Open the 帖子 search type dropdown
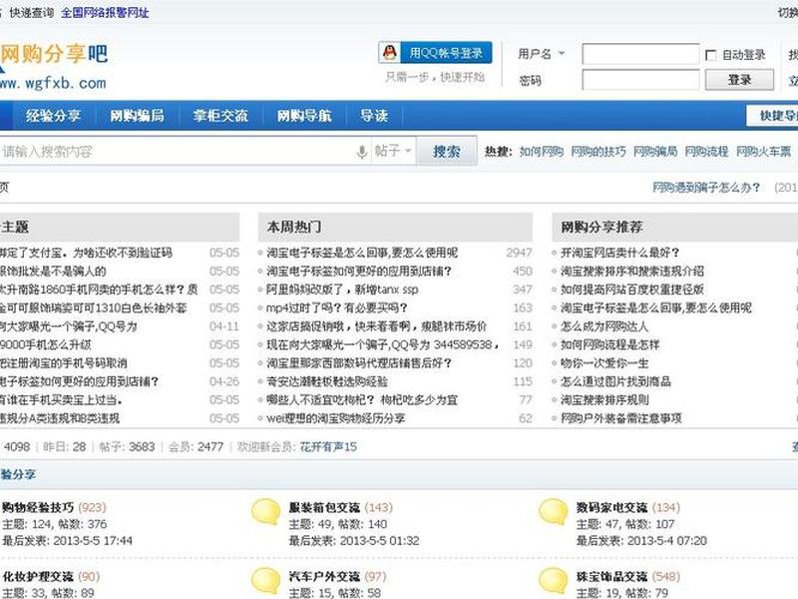Screen dimensions: 798x599 pyautogui.click(x=393, y=151)
